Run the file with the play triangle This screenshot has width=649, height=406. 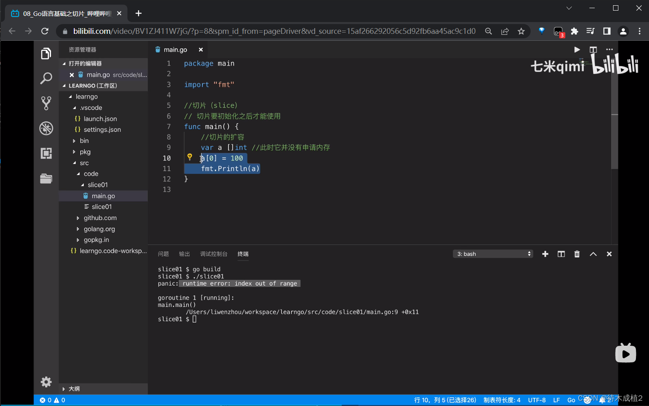pyautogui.click(x=577, y=50)
